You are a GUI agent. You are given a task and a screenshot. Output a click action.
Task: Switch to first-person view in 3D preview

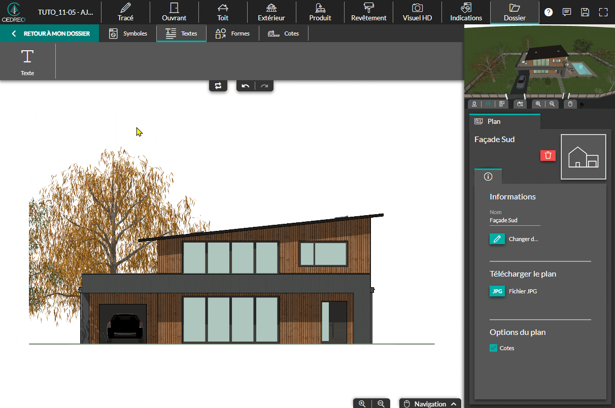(474, 104)
